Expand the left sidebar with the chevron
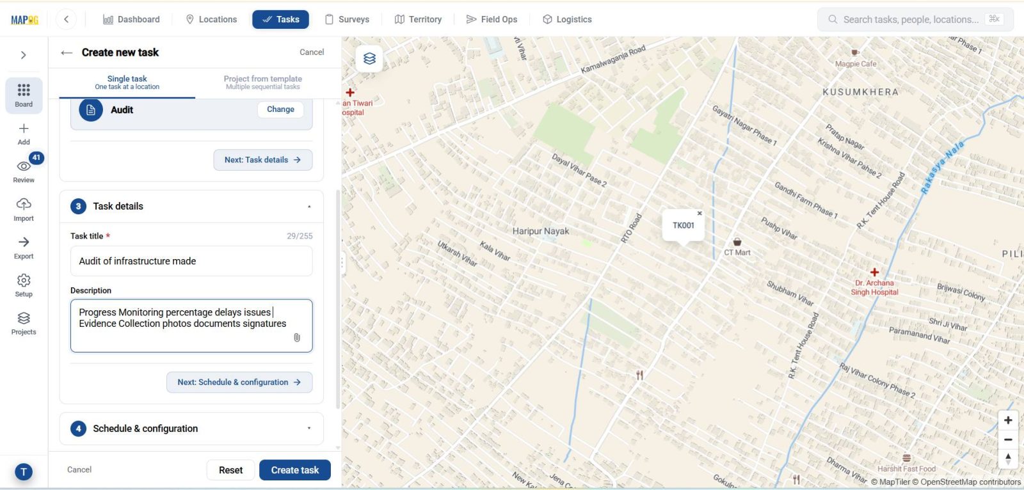The height and width of the screenshot is (490, 1024). [24, 55]
